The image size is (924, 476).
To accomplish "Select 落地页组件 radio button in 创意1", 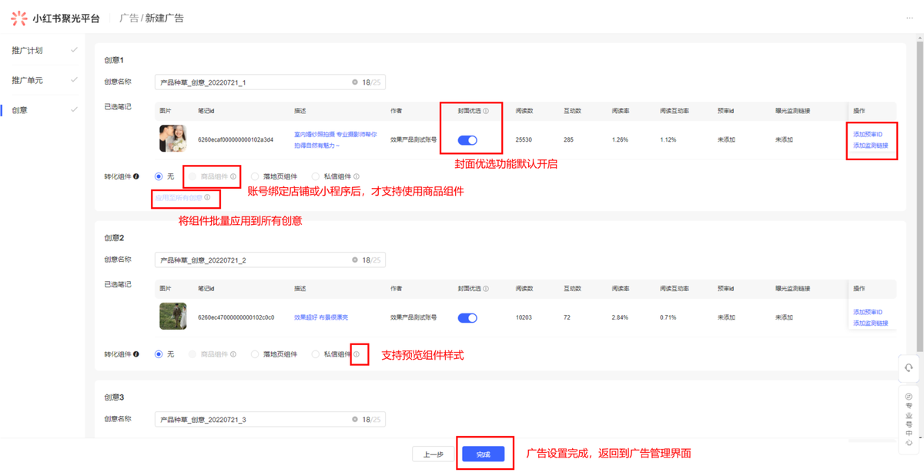I will [255, 176].
